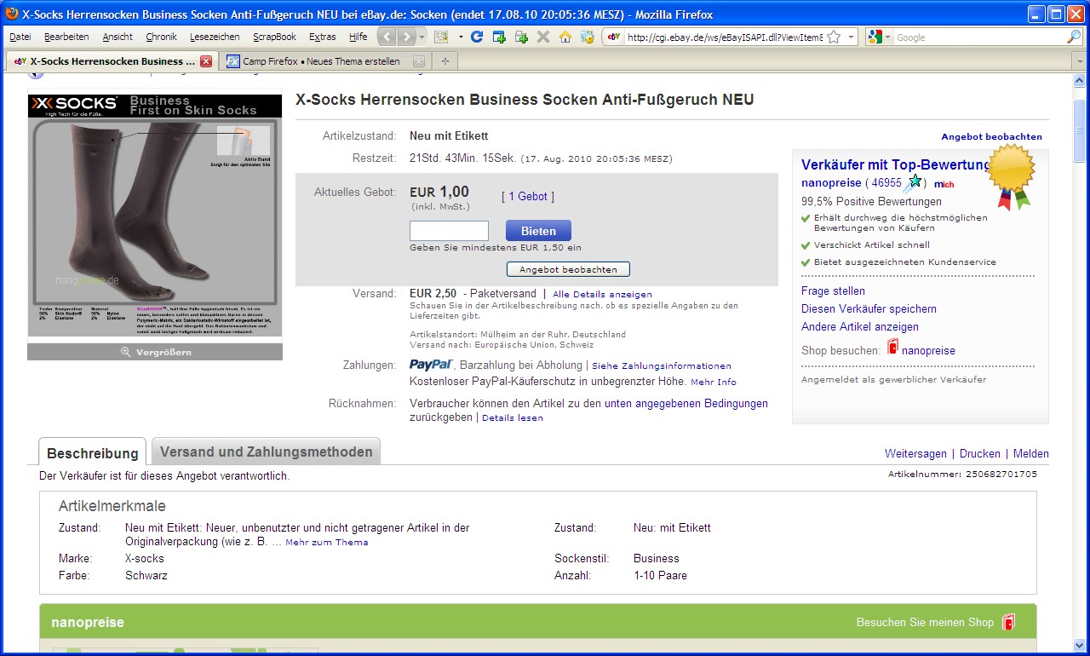
Task: Close the X-Socks eBay tab
Action: [x=206, y=61]
